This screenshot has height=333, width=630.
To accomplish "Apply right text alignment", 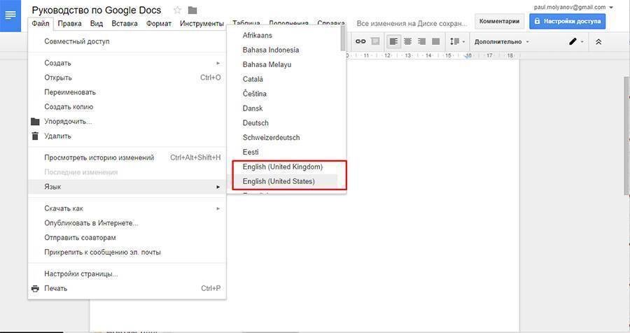I will [422, 41].
